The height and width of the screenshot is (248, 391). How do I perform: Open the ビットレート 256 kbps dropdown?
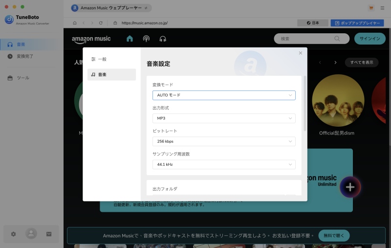click(x=224, y=141)
